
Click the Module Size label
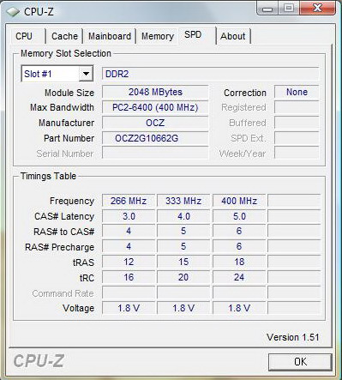pyautogui.click(x=69, y=93)
